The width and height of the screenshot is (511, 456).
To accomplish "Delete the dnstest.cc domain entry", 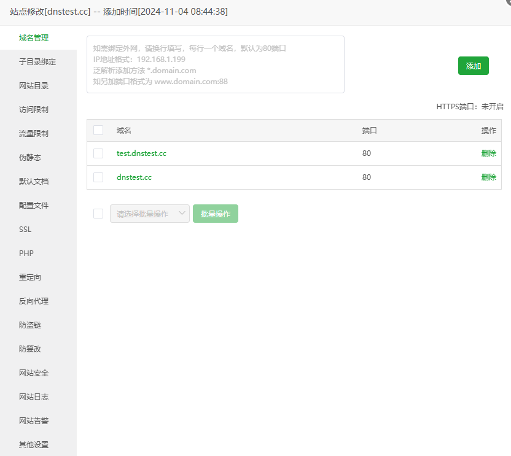I will [x=488, y=177].
